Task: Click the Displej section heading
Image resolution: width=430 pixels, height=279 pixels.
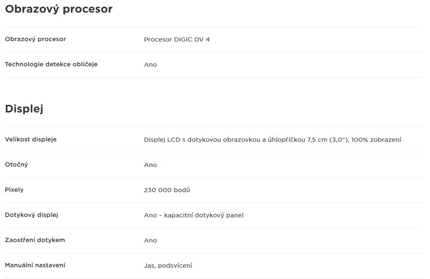Action: tap(24, 109)
